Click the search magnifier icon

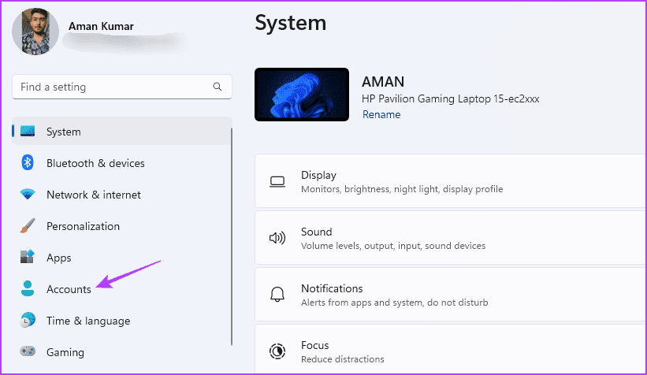218,87
